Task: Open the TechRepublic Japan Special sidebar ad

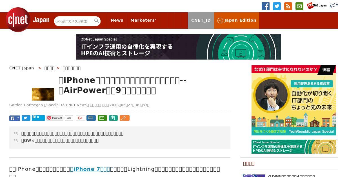Action: tap(294, 100)
